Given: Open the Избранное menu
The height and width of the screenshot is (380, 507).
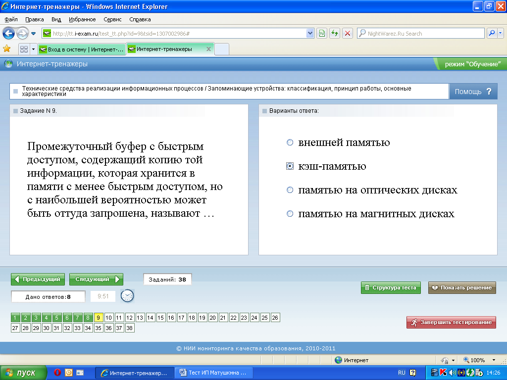Looking at the screenshot, I should 82,19.
